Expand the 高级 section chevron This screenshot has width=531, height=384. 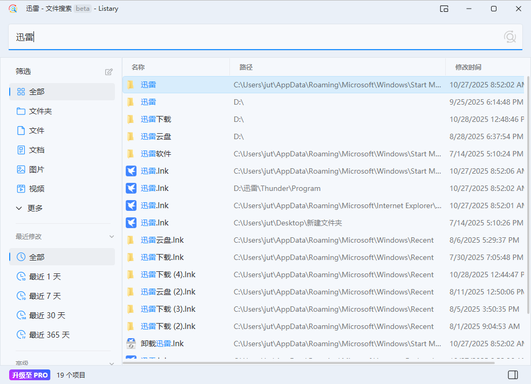[x=112, y=364]
